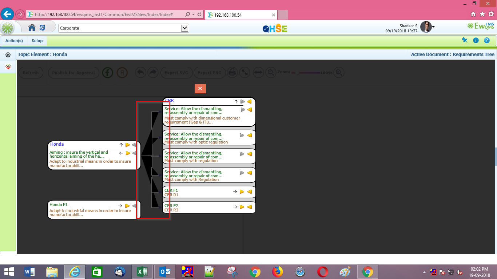
Task: Click the pin icon at the top right
Action: (x=465, y=40)
